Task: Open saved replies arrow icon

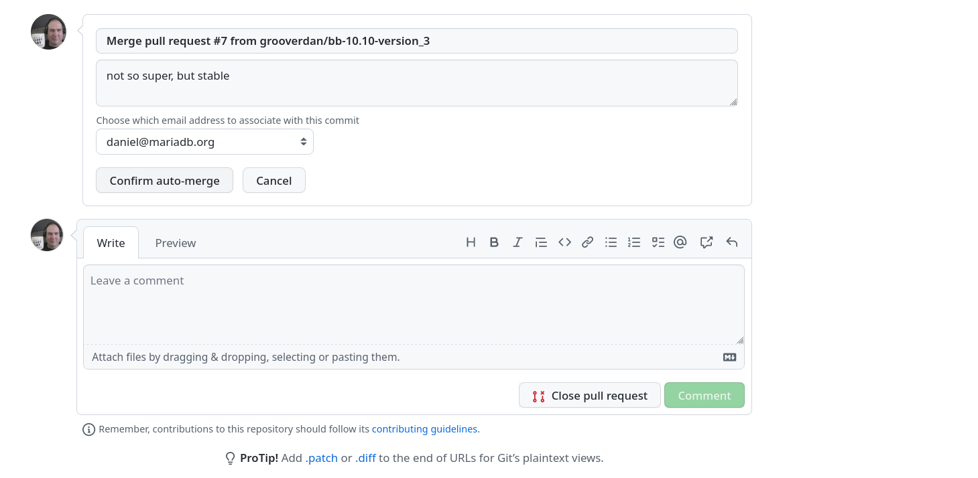Action: click(731, 242)
